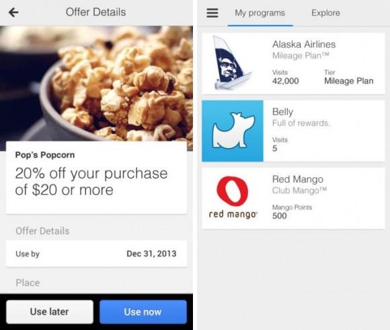Open the Red Mango Club Mango card
Viewport: 390px width, 330px height.
(x=293, y=198)
